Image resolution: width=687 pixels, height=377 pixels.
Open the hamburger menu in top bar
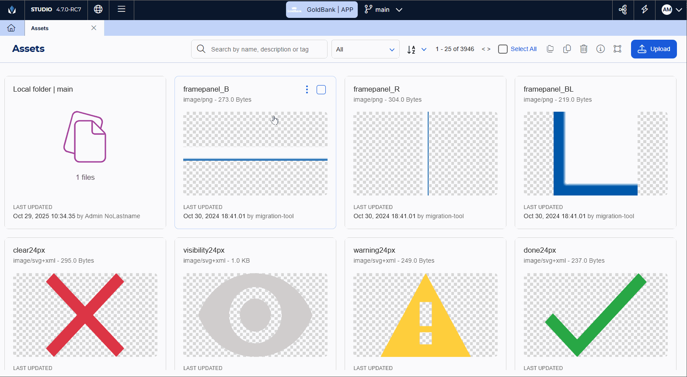pos(122,9)
